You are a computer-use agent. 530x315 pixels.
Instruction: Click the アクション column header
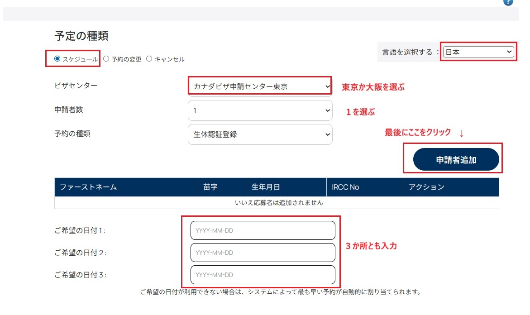[426, 187]
